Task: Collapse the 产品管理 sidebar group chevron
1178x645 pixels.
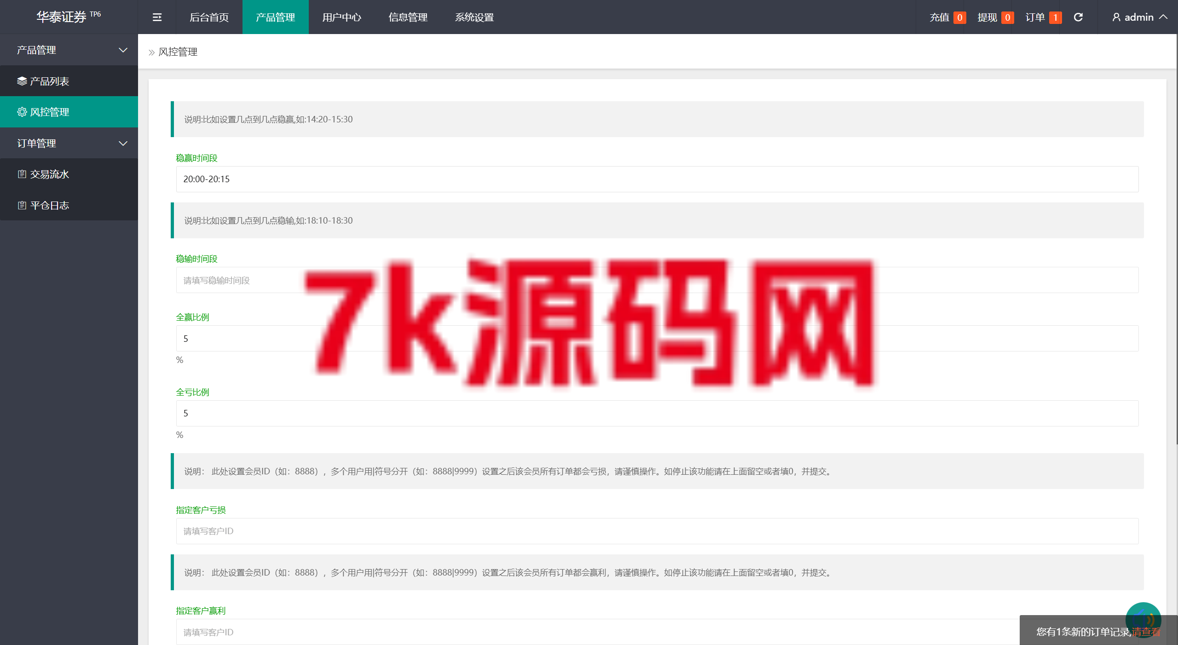Action: 123,50
